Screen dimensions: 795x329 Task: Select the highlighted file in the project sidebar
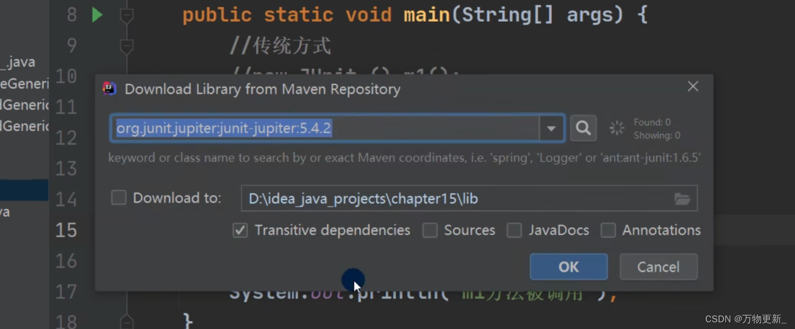tap(23, 190)
